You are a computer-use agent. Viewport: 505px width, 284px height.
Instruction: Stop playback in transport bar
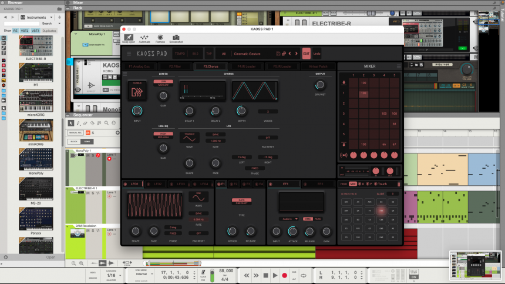265,275
